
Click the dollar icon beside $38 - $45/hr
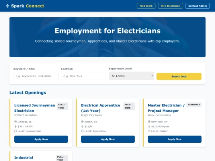pos(16,126)
